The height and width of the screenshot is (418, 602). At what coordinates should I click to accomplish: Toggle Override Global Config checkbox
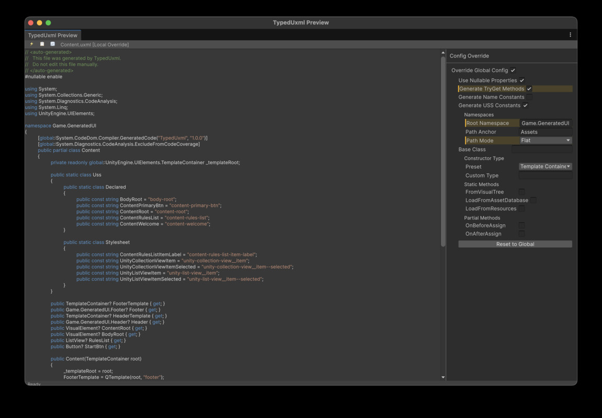click(513, 70)
